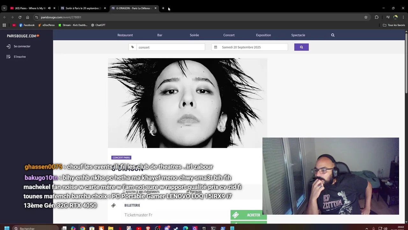Mute the Pixies YouTube tab audio
The height and width of the screenshot is (230, 408).
pyautogui.click(x=49, y=8)
